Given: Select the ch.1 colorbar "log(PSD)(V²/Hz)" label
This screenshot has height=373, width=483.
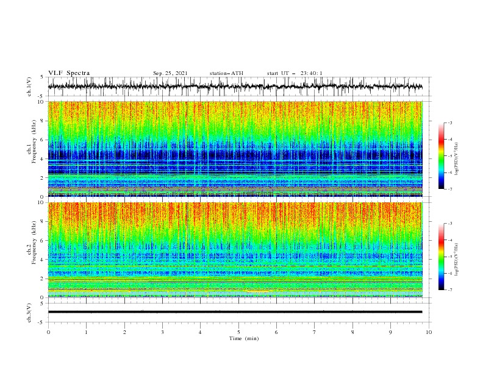Looking at the screenshot, I should 457,159.
